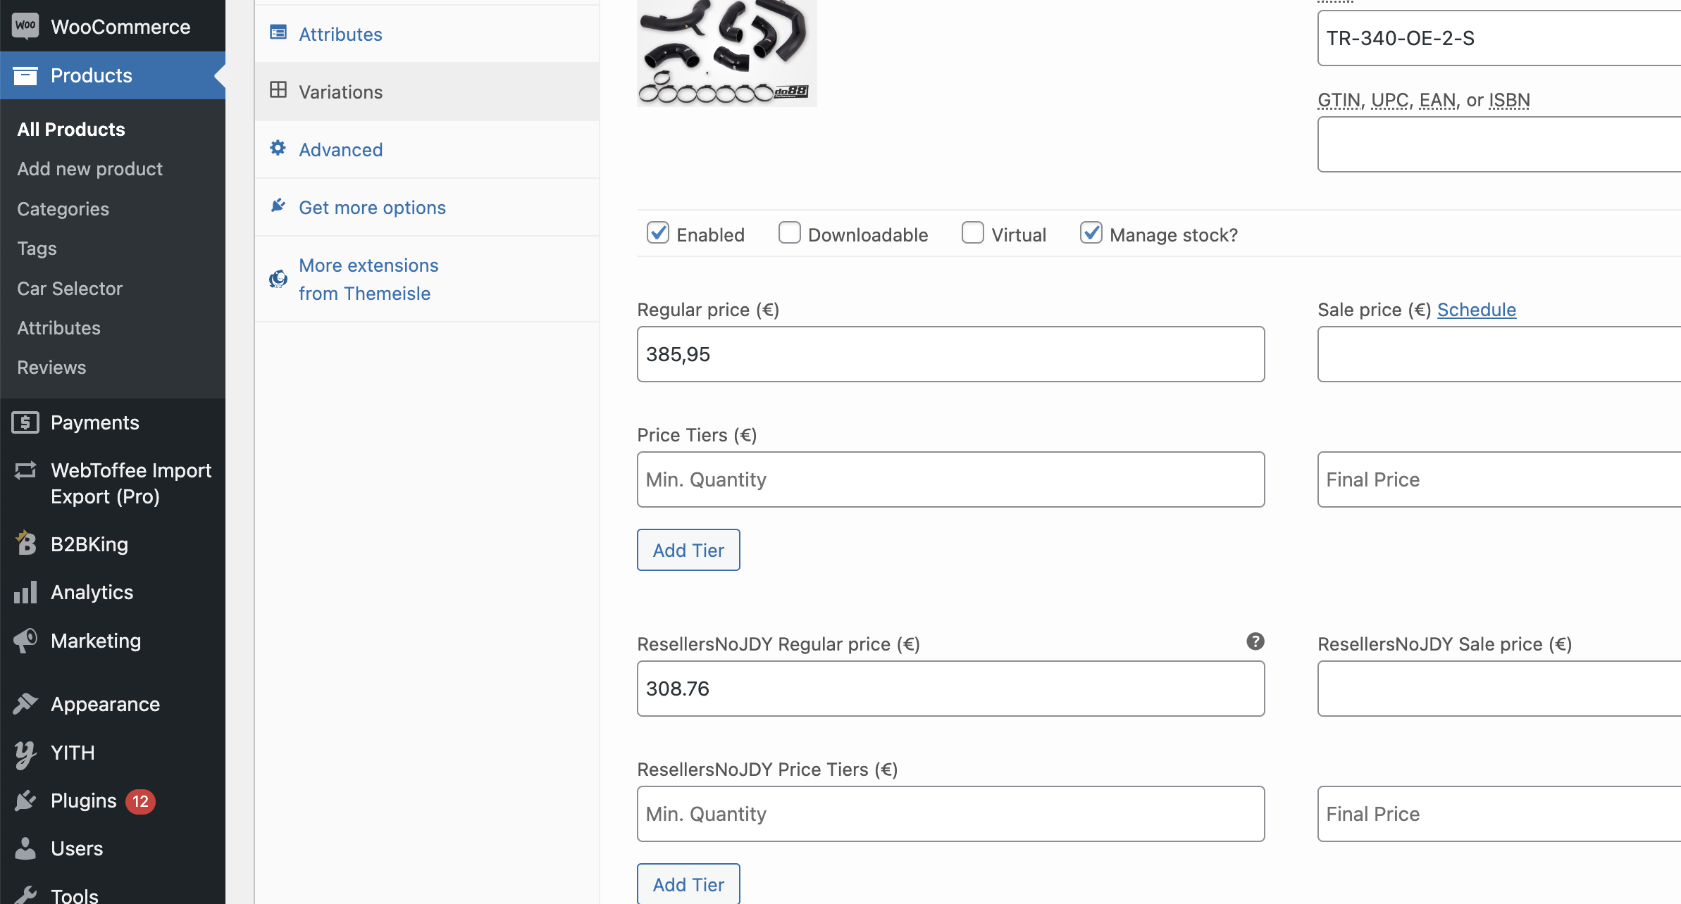Image resolution: width=1681 pixels, height=904 pixels.
Task: Click the Users person icon
Action: [x=25, y=848]
